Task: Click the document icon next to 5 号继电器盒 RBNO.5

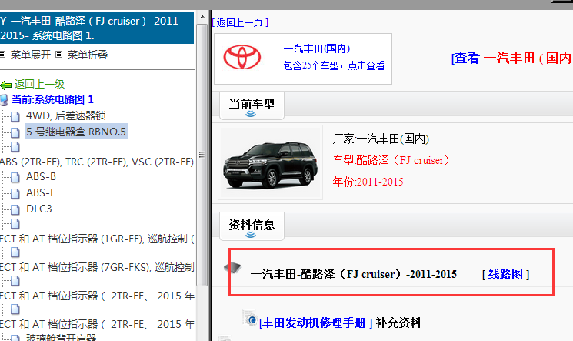Action: click(15, 132)
